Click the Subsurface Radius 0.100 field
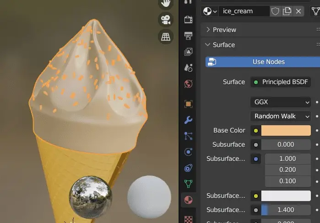320x223 pixels. pyautogui.click(x=288, y=181)
